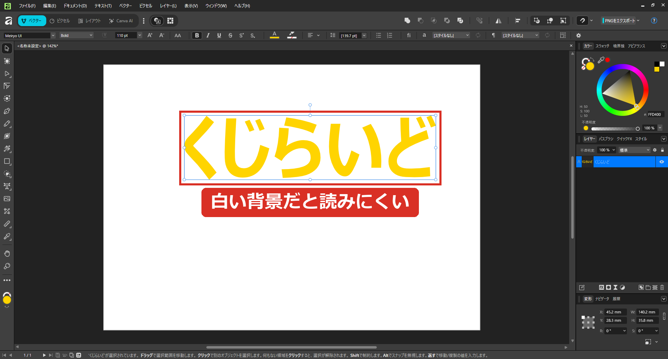The image size is (668, 359).
Task: Select the Move tool arrow
Action: (x=7, y=48)
